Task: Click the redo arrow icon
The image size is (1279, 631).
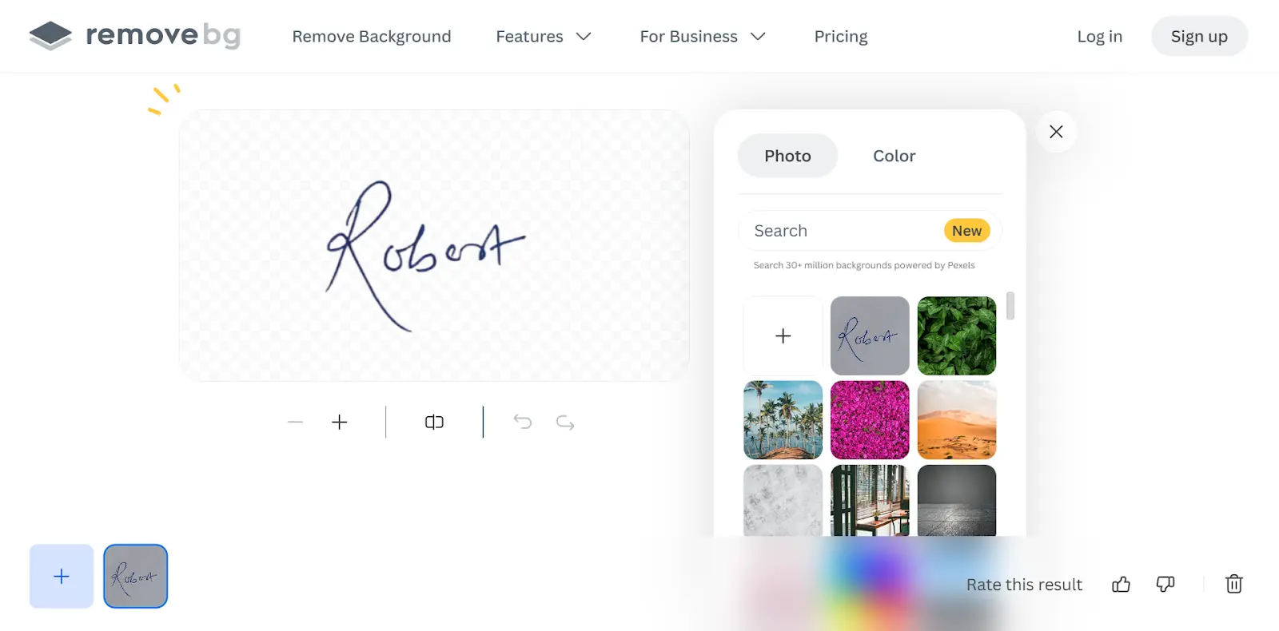Action: click(x=565, y=422)
